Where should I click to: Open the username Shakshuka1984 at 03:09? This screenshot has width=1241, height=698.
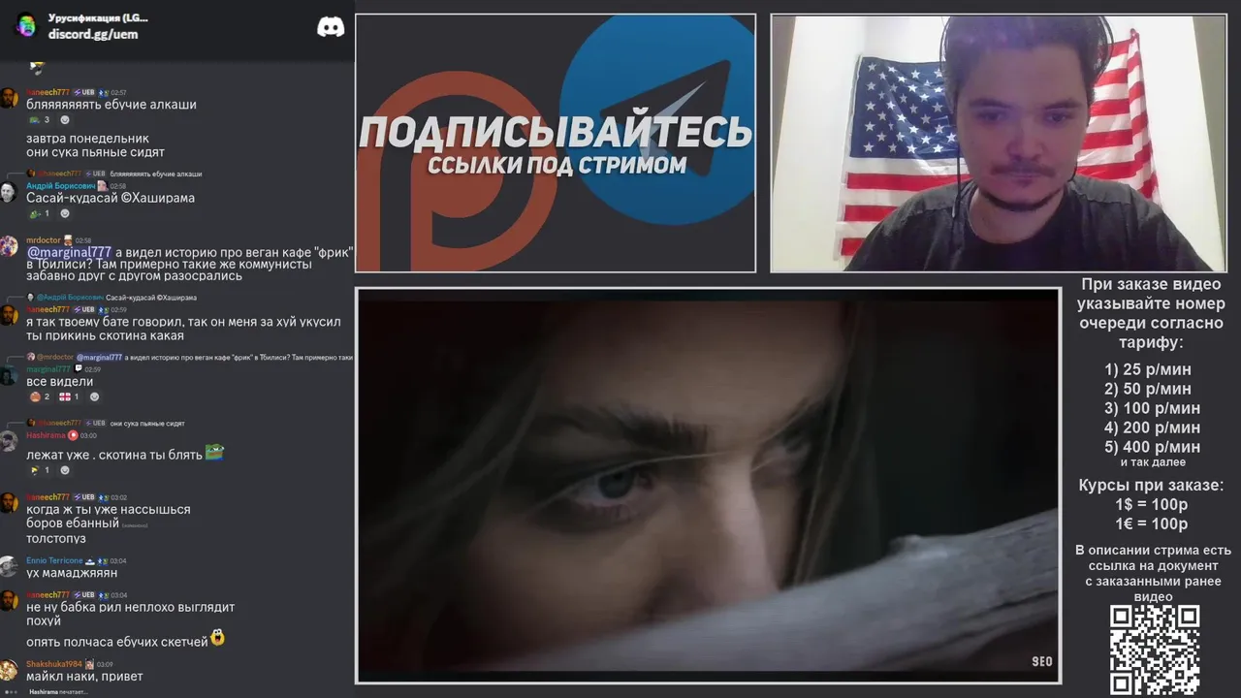tap(53, 664)
